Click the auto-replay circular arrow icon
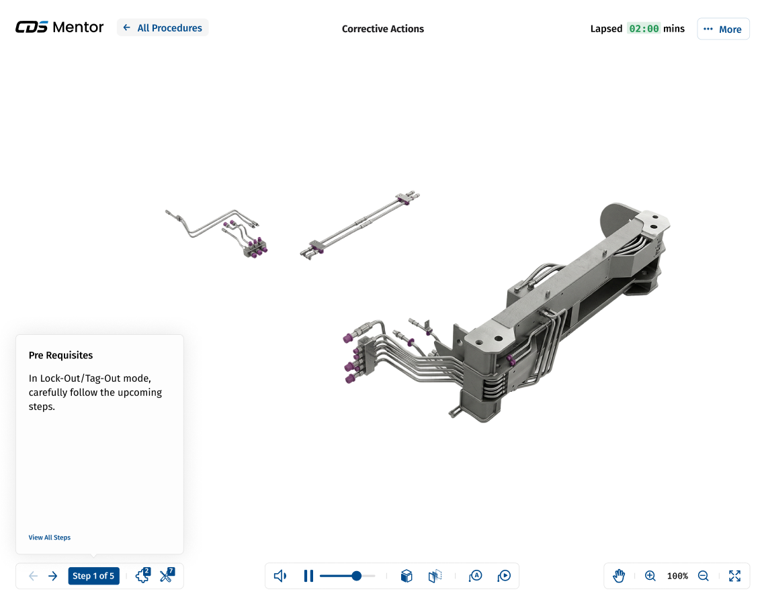 [476, 576]
